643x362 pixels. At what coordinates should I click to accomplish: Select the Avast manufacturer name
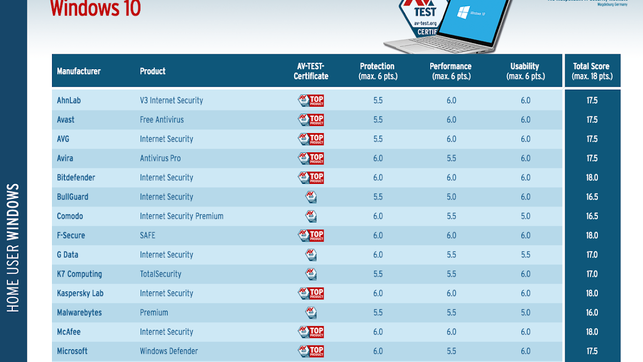point(66,120)
